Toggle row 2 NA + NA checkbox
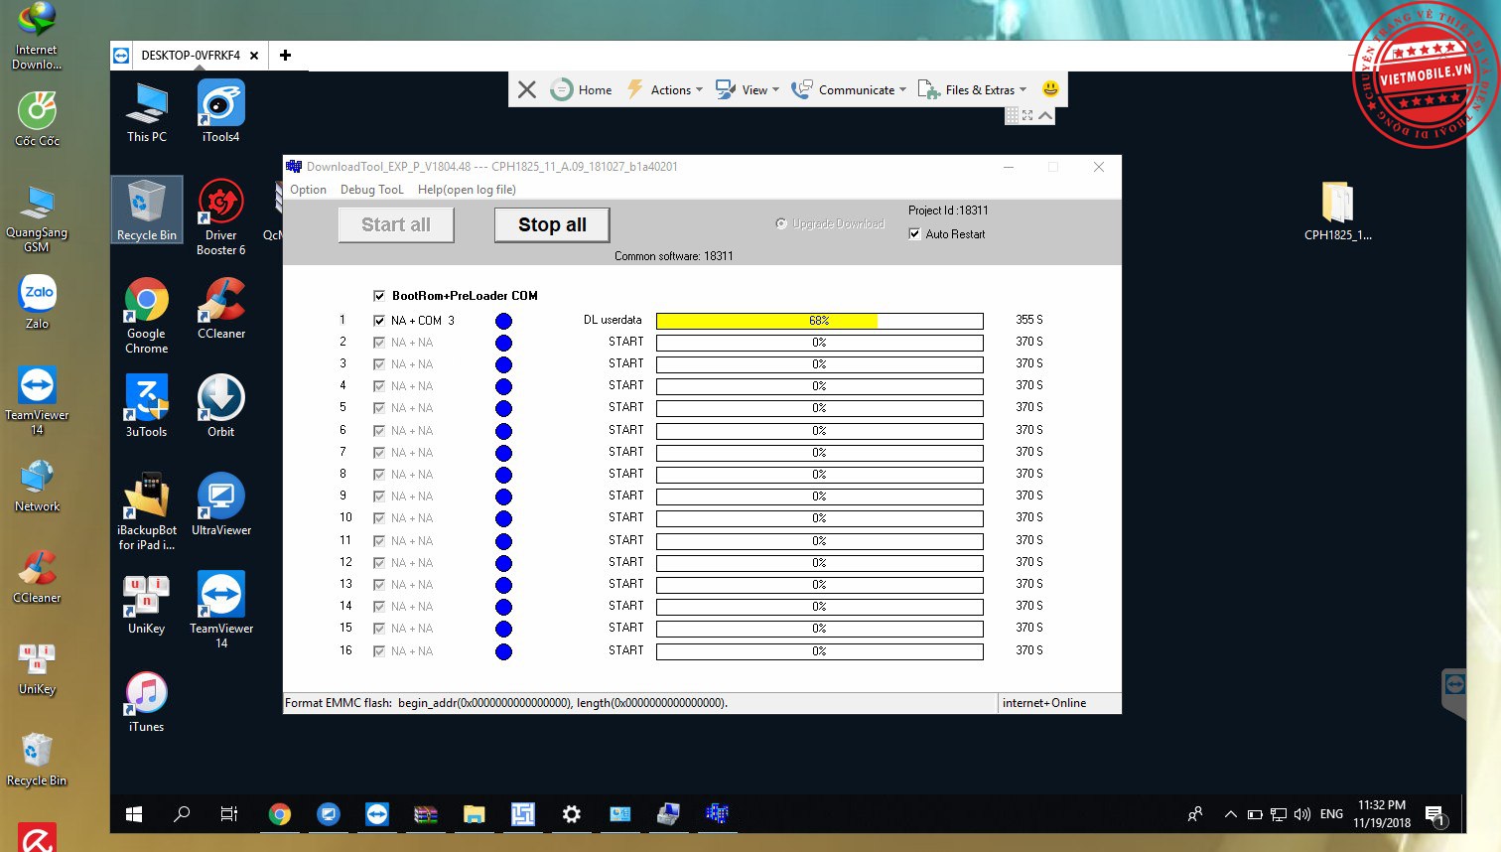The image size is (1501, 852). pos(379,343)
